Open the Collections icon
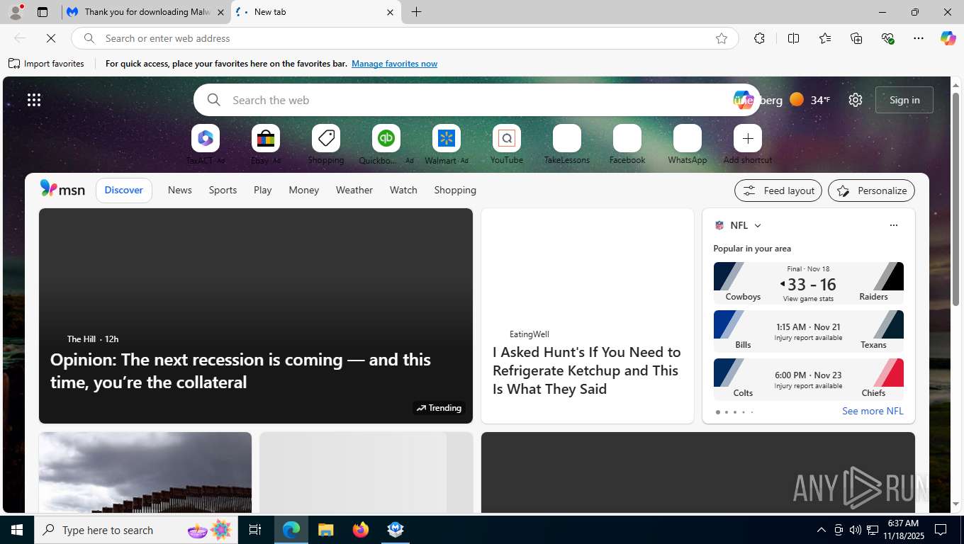The image size is (964, 544). [856, 38]
